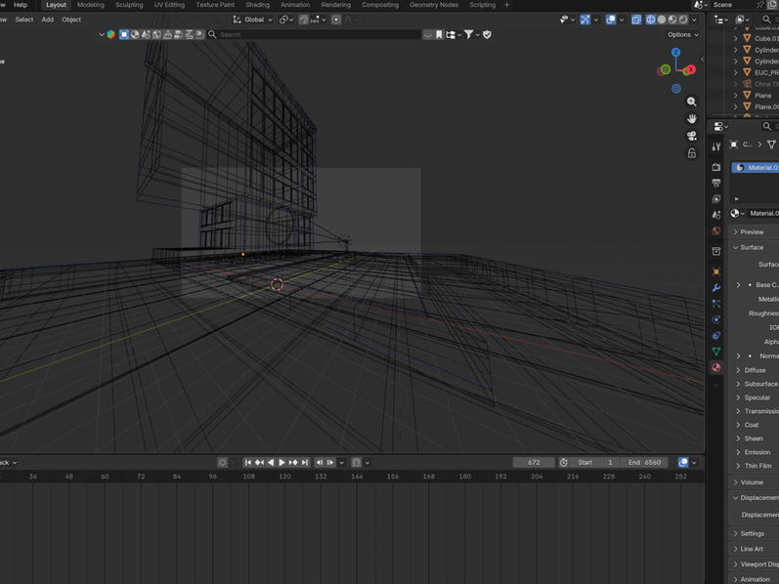Switch to rendered viewport shading

pyautogui.click(x=683, y=20)
